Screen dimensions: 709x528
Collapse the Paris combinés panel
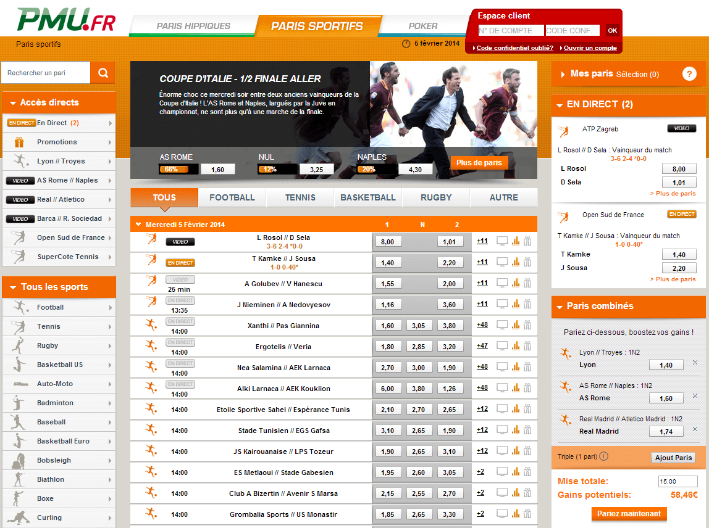pos(560,307)
